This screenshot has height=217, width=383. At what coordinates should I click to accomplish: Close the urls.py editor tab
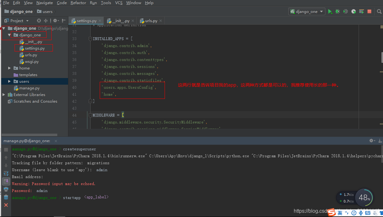161,21
